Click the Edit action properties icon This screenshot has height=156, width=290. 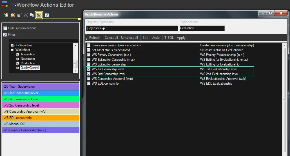point(19,15)
